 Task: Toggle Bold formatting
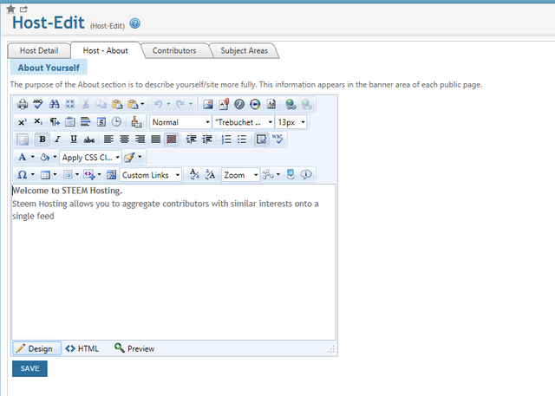pos(42,140)
